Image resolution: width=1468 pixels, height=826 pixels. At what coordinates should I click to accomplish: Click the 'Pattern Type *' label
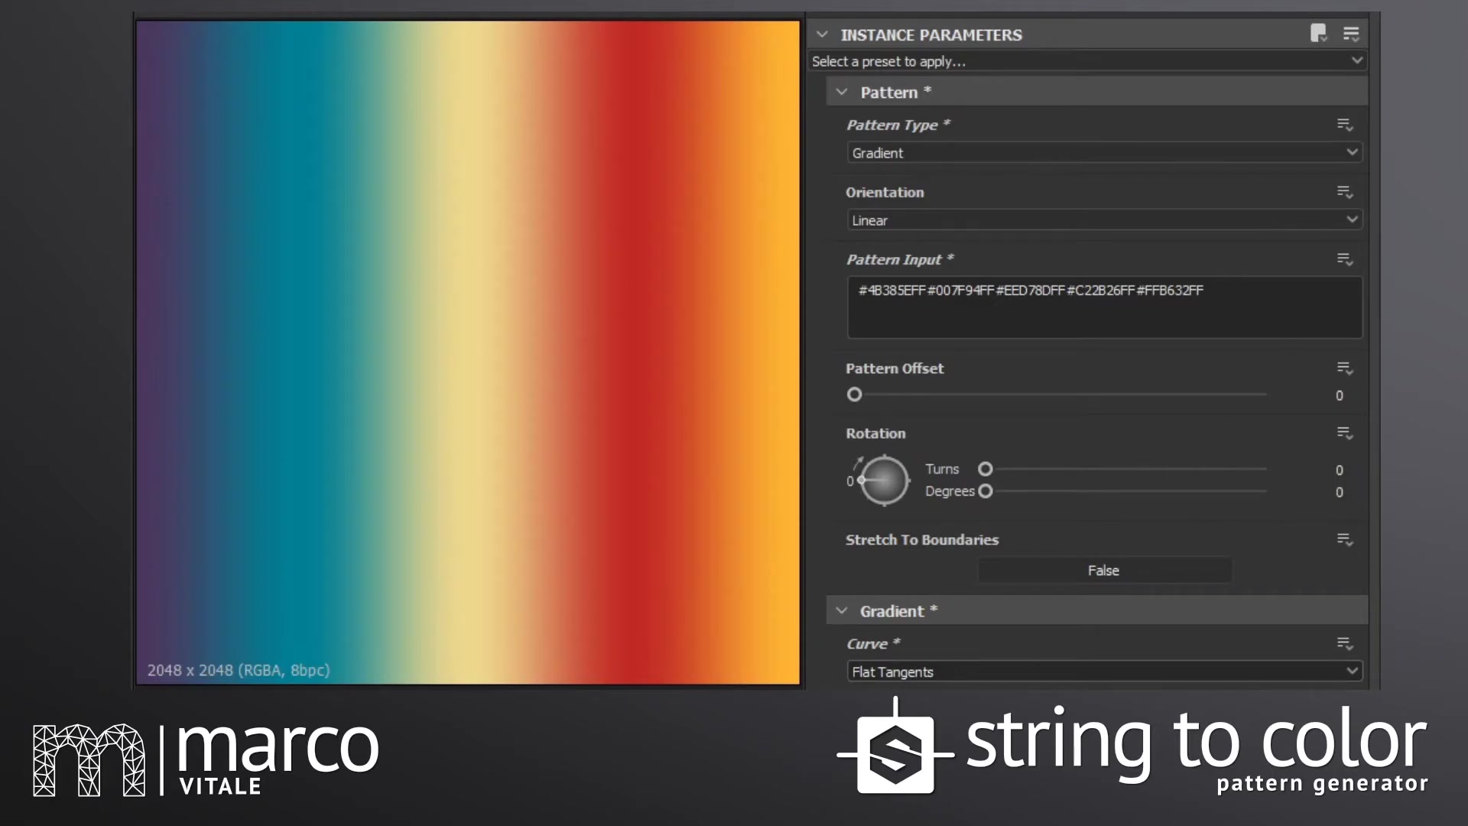pos(898,125)
